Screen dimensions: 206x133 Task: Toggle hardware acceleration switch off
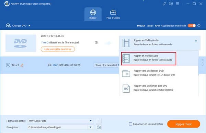tap(192, 26)
